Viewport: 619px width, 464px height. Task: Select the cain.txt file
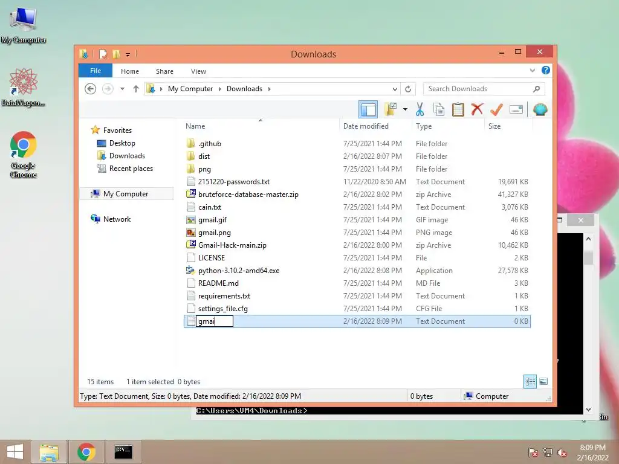(210, 207)
